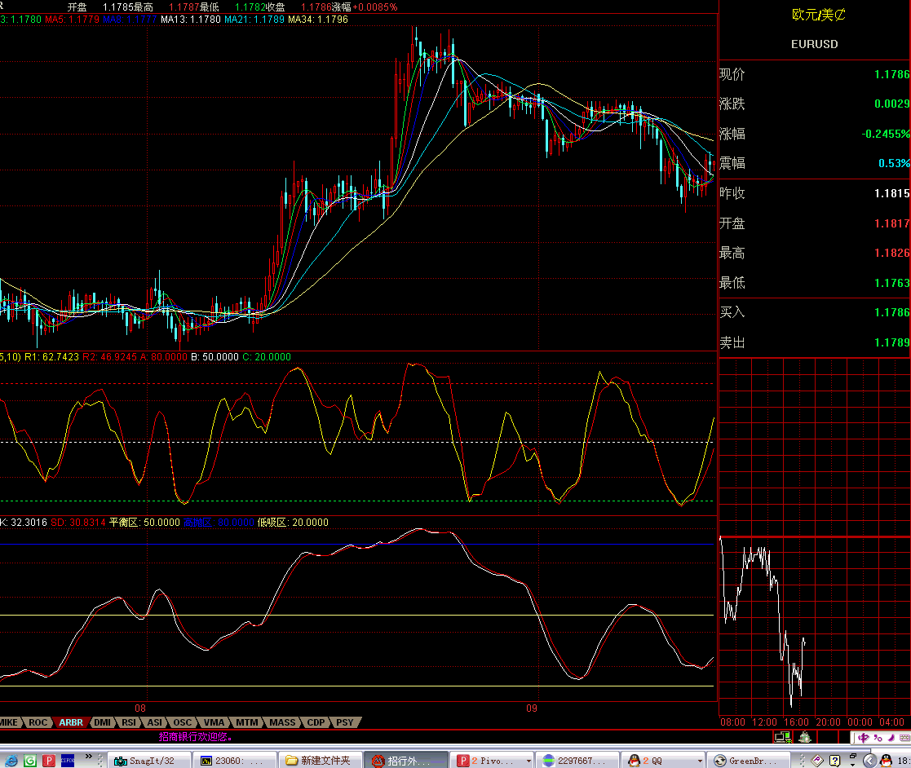Select the DMI indicator tab

(102, 722)
